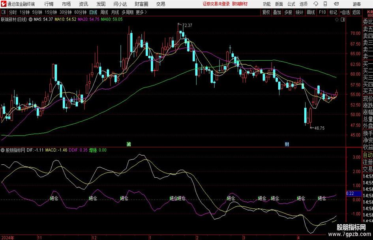The height and width of the screenshot is (240, 373).
Task: Open the 行情 menu
Action: click(49, 4)
